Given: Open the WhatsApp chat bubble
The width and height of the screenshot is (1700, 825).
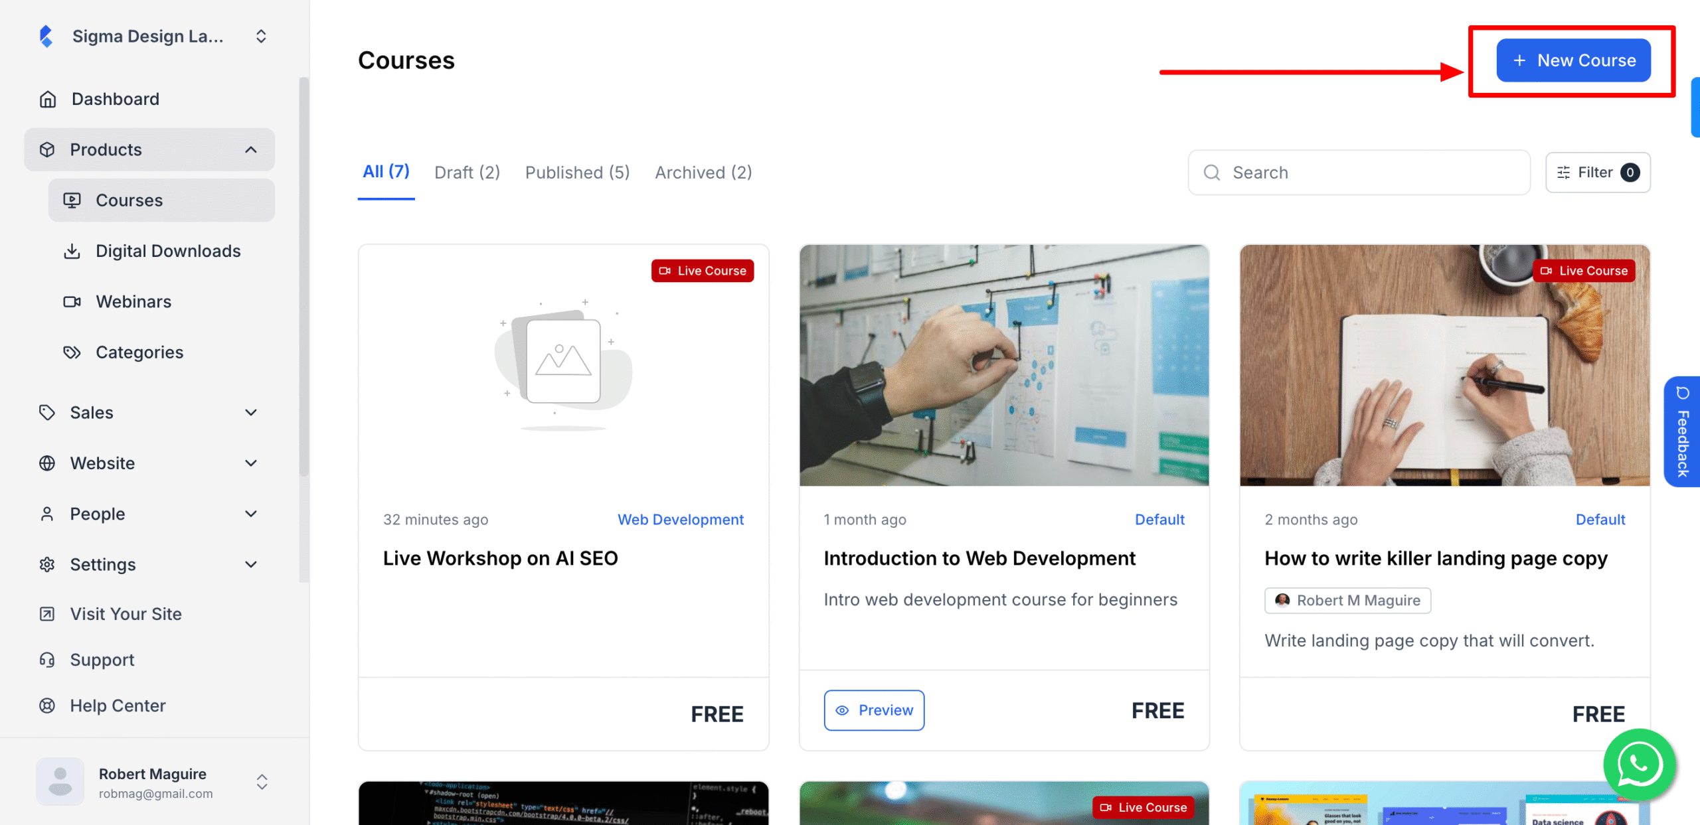Looking at the screenshot, I should (x=1639, y=765).
